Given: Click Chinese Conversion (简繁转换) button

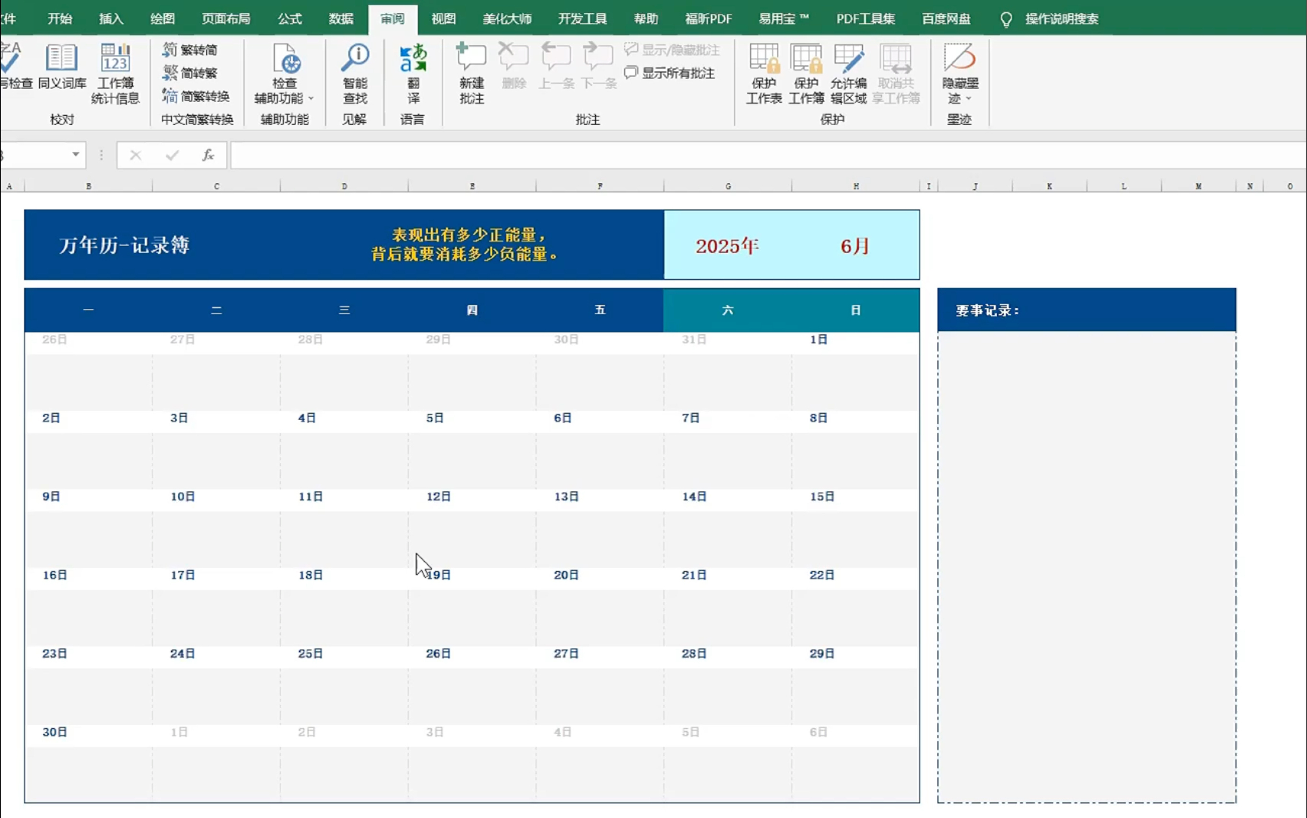Looking at the screenshot, I should pyautogui.click(x=197, y=96).
